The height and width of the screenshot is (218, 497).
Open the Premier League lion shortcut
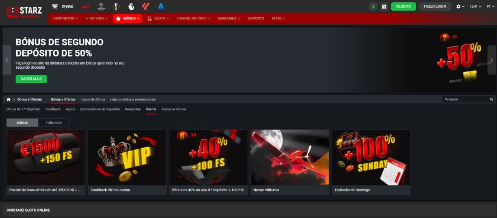131,6
